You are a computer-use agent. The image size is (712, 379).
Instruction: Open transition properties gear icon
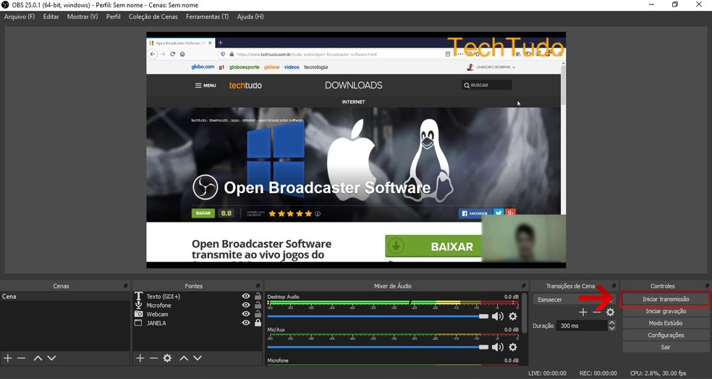[610, 312]
